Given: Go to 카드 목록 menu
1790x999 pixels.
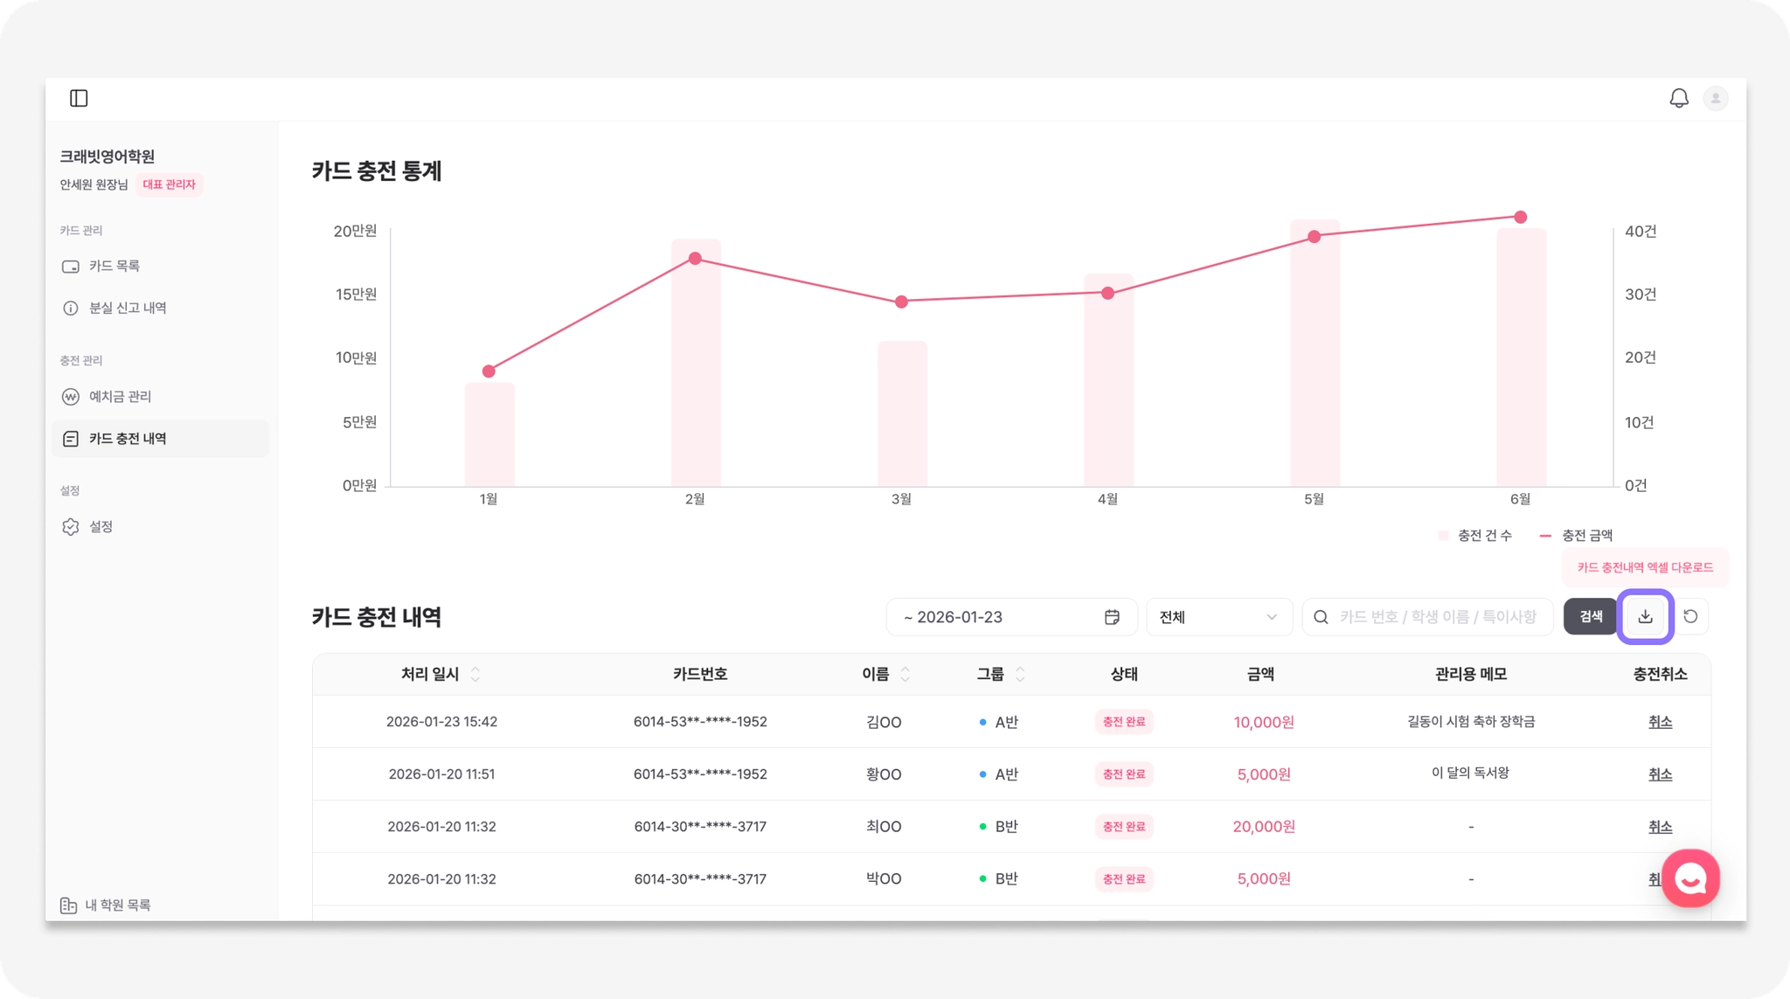Looking at the screenshot, I should click(114, 266).
